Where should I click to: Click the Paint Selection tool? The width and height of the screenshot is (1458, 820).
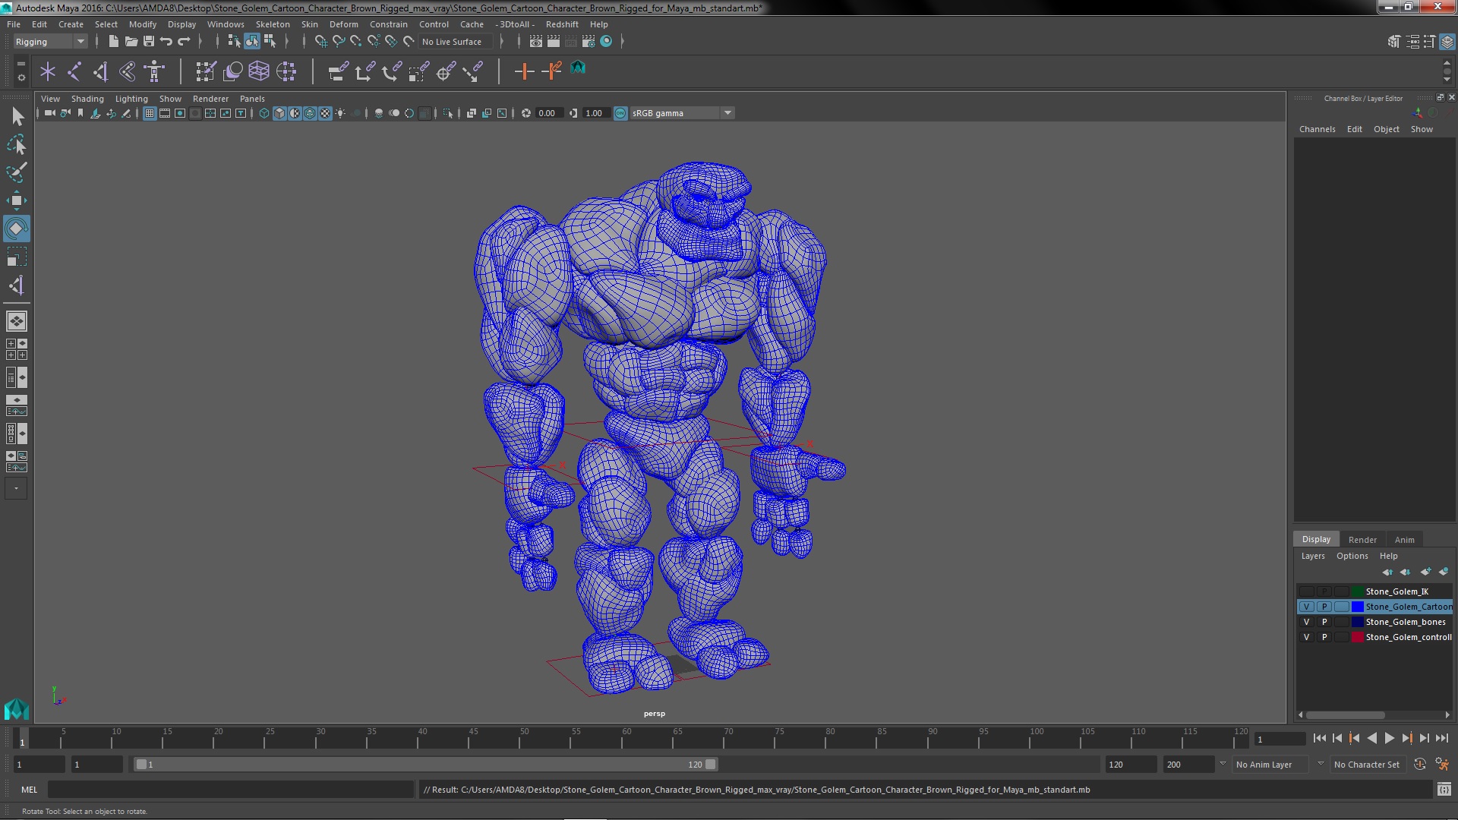click(x=16, y=172)
